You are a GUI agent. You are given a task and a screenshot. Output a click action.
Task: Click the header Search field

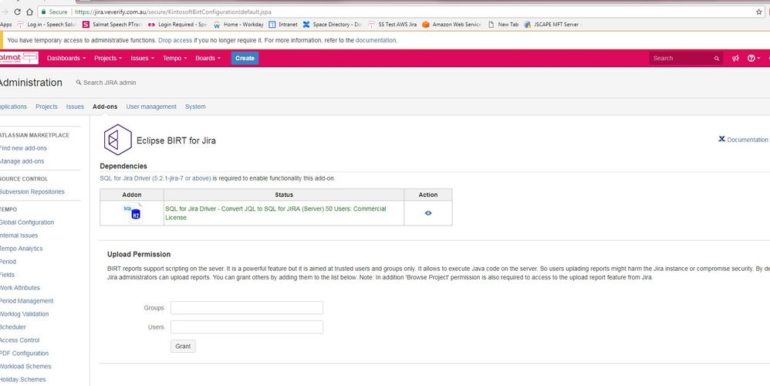tap(686, 59)
